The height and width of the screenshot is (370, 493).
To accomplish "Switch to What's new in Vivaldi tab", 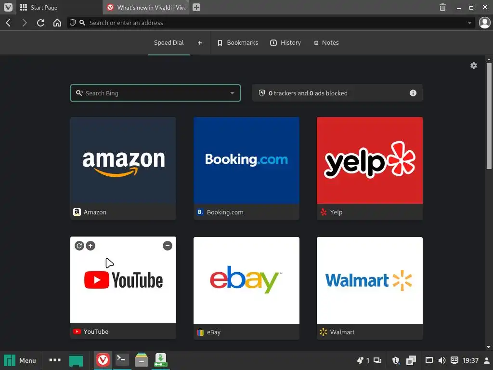I will (146, 7).
